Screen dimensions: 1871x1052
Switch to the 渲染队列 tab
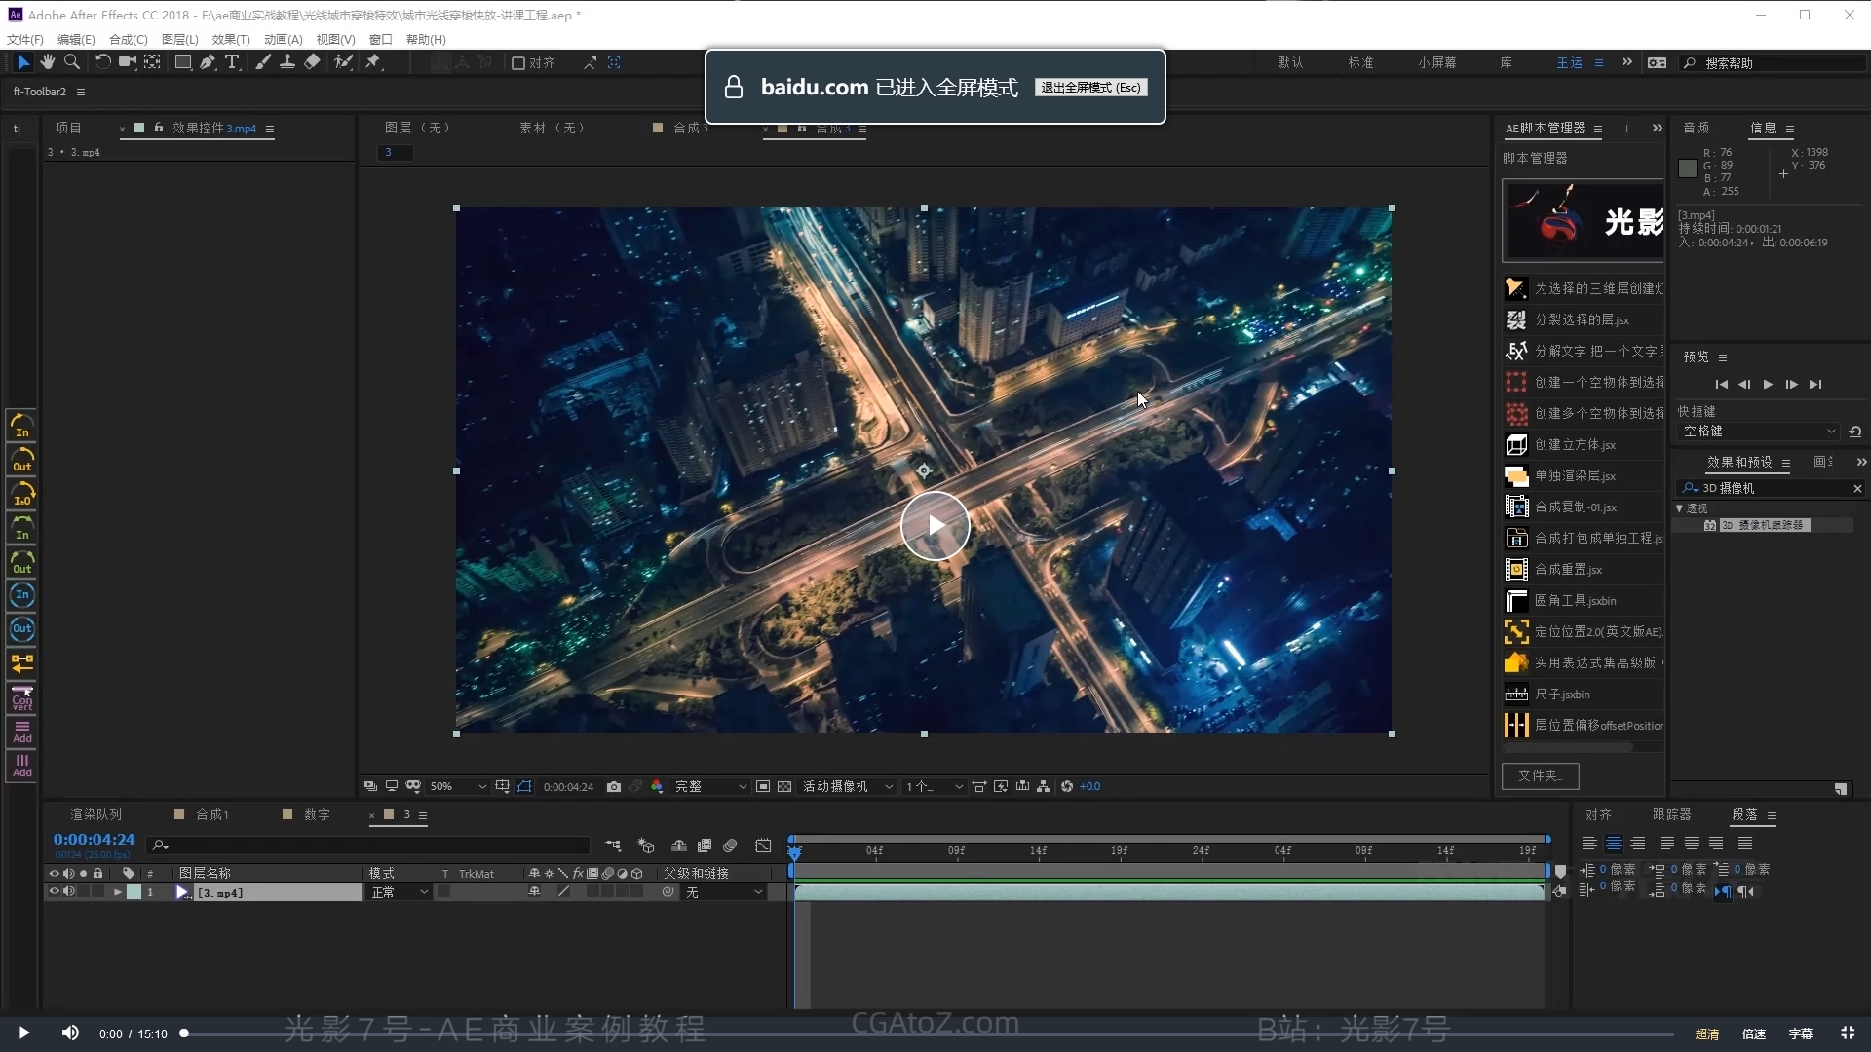click(x=95, y=814)
